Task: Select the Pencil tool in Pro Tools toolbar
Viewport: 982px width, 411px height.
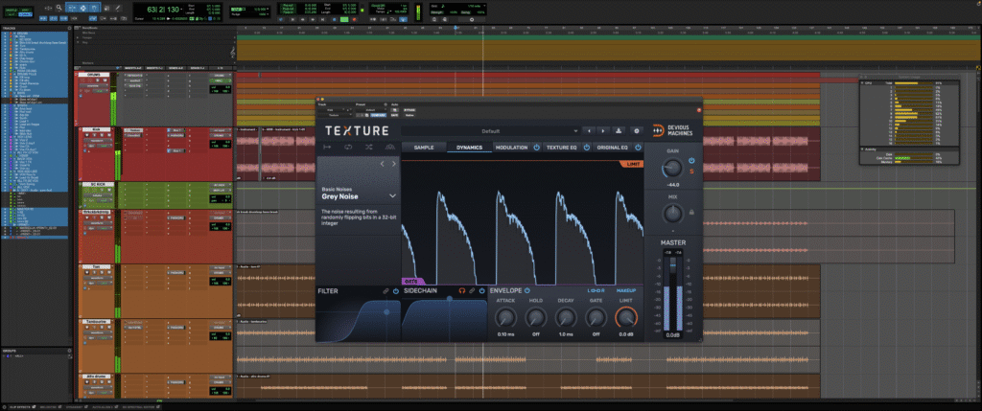Action: (x=118, y=8)
